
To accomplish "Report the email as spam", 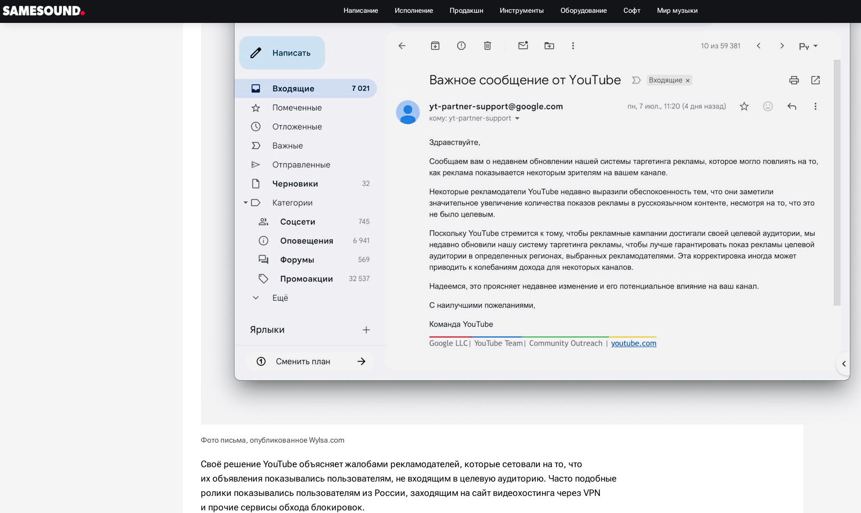I will coord(461,46).
